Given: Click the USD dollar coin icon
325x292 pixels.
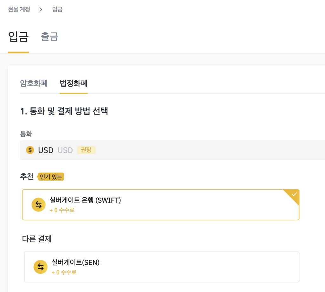Looking at the screenshot, I should pos(30,150).
